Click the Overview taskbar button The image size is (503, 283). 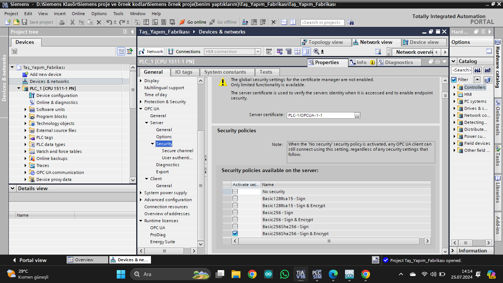point(87,260)
